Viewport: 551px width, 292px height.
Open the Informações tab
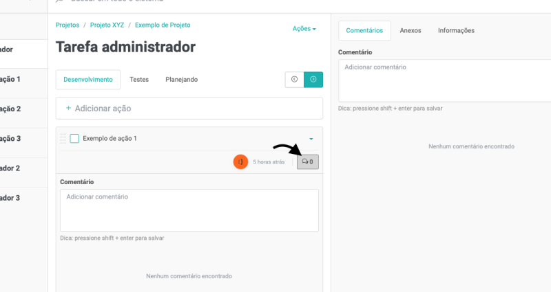(456, 30)
